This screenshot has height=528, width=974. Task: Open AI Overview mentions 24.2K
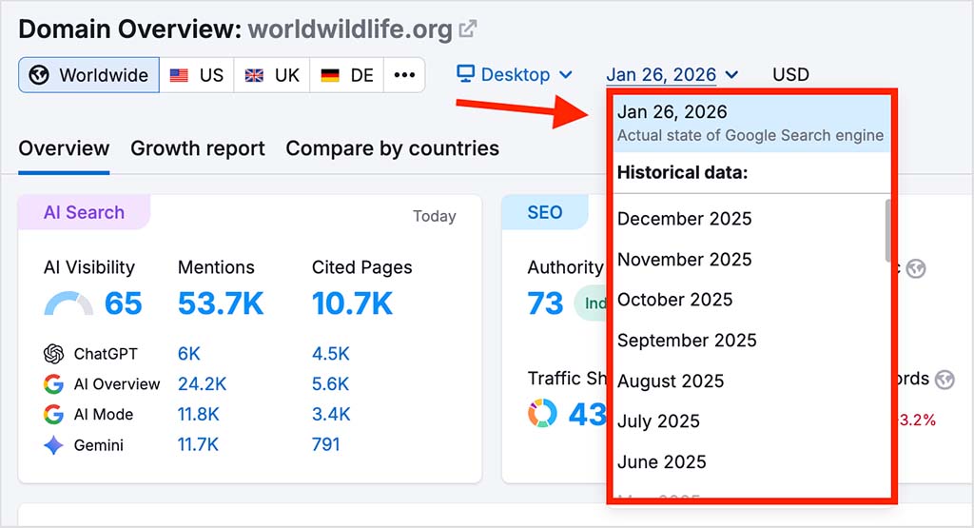(x=202, y=384)
